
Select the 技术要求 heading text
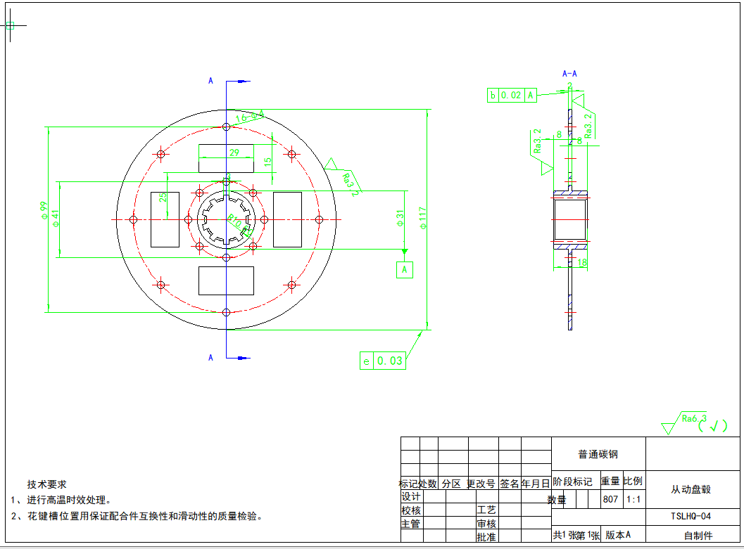pos(47,484)
